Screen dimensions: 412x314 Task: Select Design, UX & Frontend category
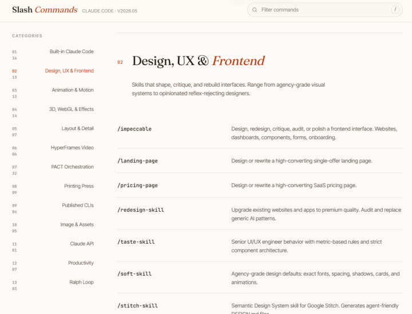[53, 74]
